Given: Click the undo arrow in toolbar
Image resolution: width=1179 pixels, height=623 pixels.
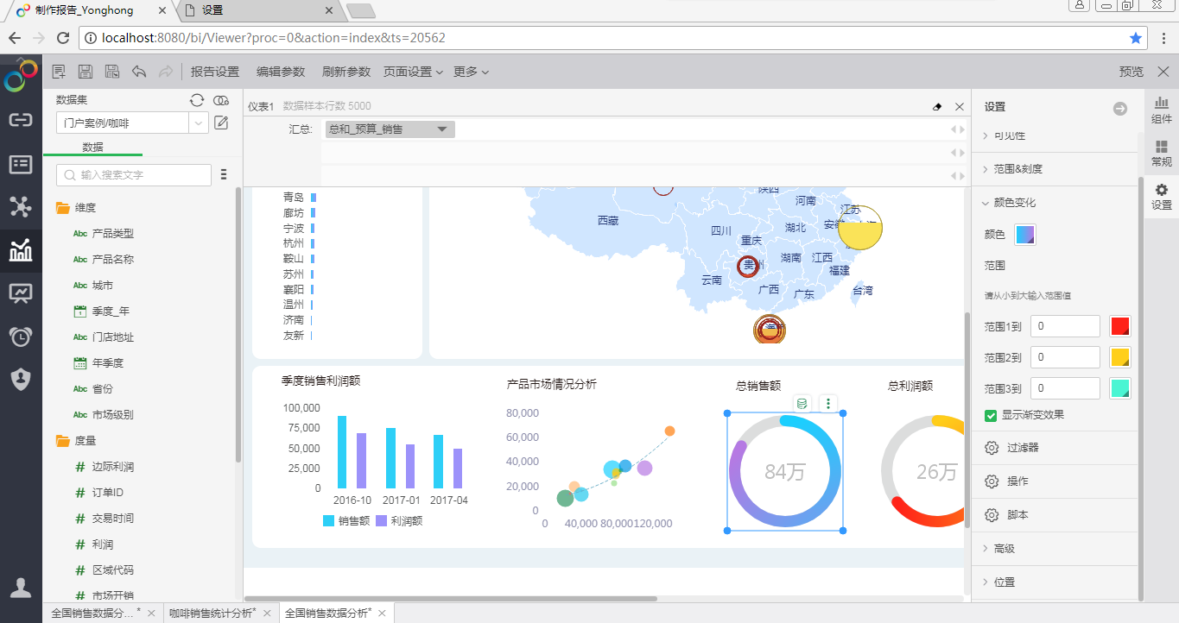Looking at the screenshot, I should pyautogui.click(x=139, y=72).
